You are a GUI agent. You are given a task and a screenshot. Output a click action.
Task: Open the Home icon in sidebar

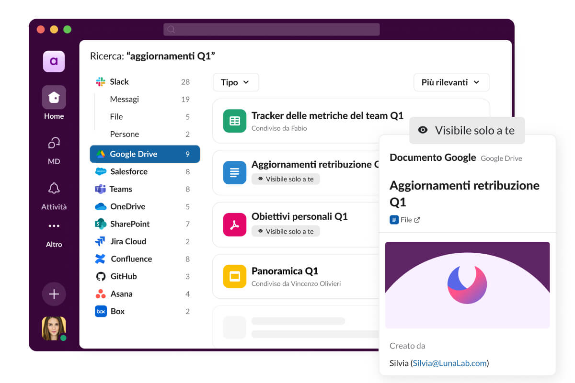tap(54, 98)
